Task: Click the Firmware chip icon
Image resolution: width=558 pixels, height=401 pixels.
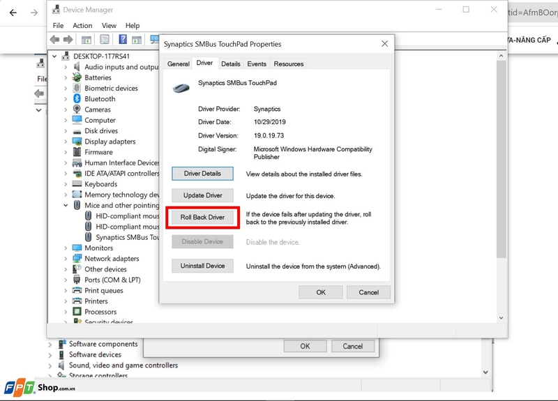Action: pos(77,152)
